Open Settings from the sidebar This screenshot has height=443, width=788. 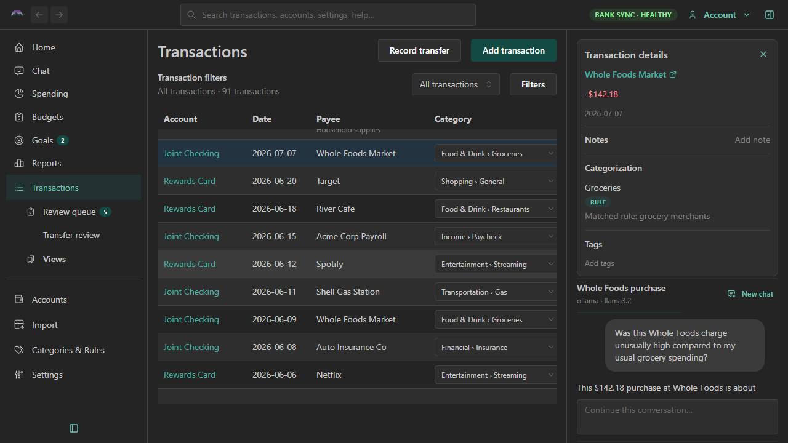point(73,375)
